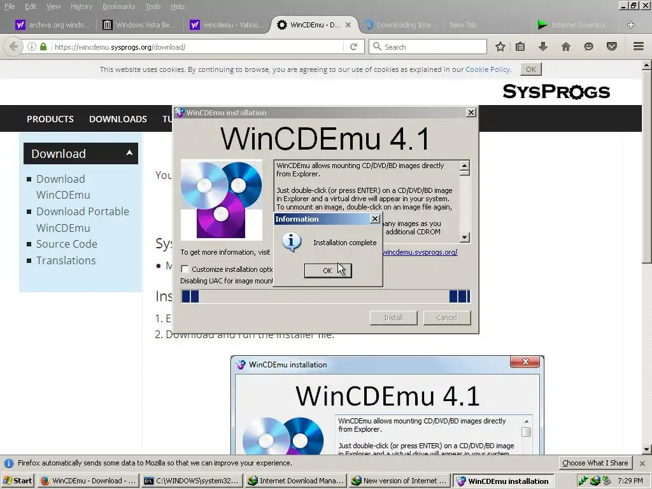Screen dimensions: 652x489
Task: Open PRODUCTS in site navigation
Action: click(50, 119)
